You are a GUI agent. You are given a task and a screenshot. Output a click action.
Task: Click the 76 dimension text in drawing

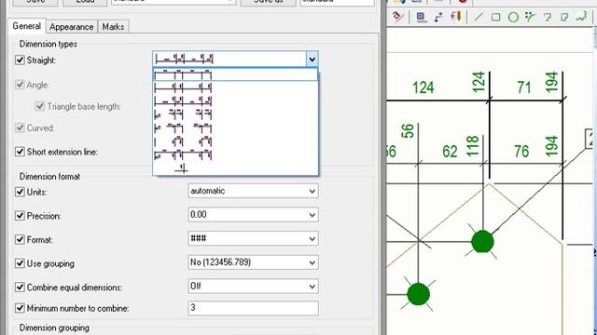pyautogui.click(x=521, y=152)
